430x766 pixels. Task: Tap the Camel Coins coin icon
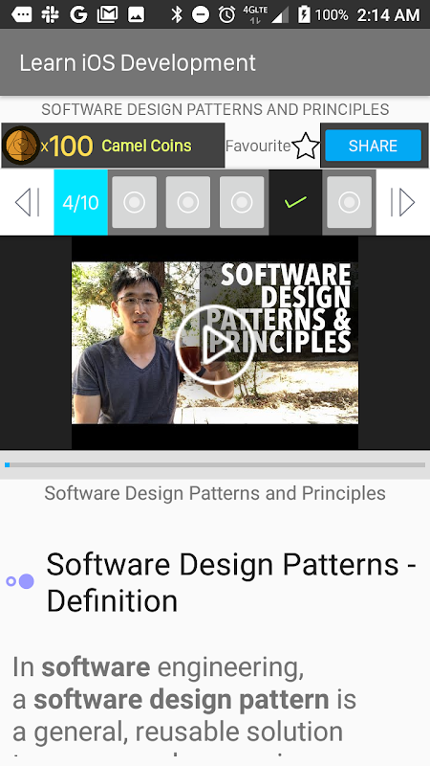(20, 146)
